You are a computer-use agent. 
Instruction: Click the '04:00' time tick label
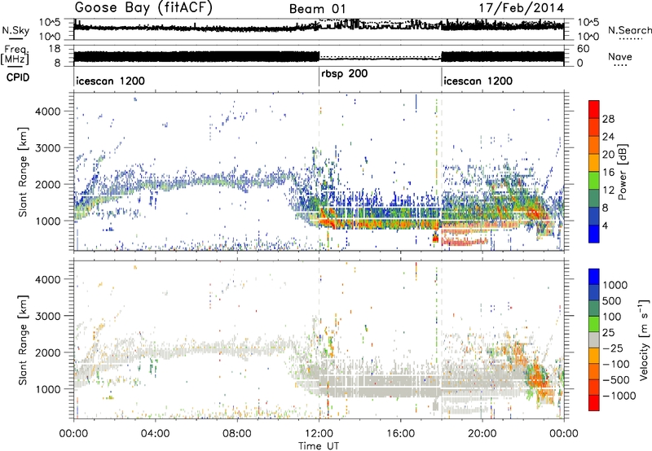(156, 434)
